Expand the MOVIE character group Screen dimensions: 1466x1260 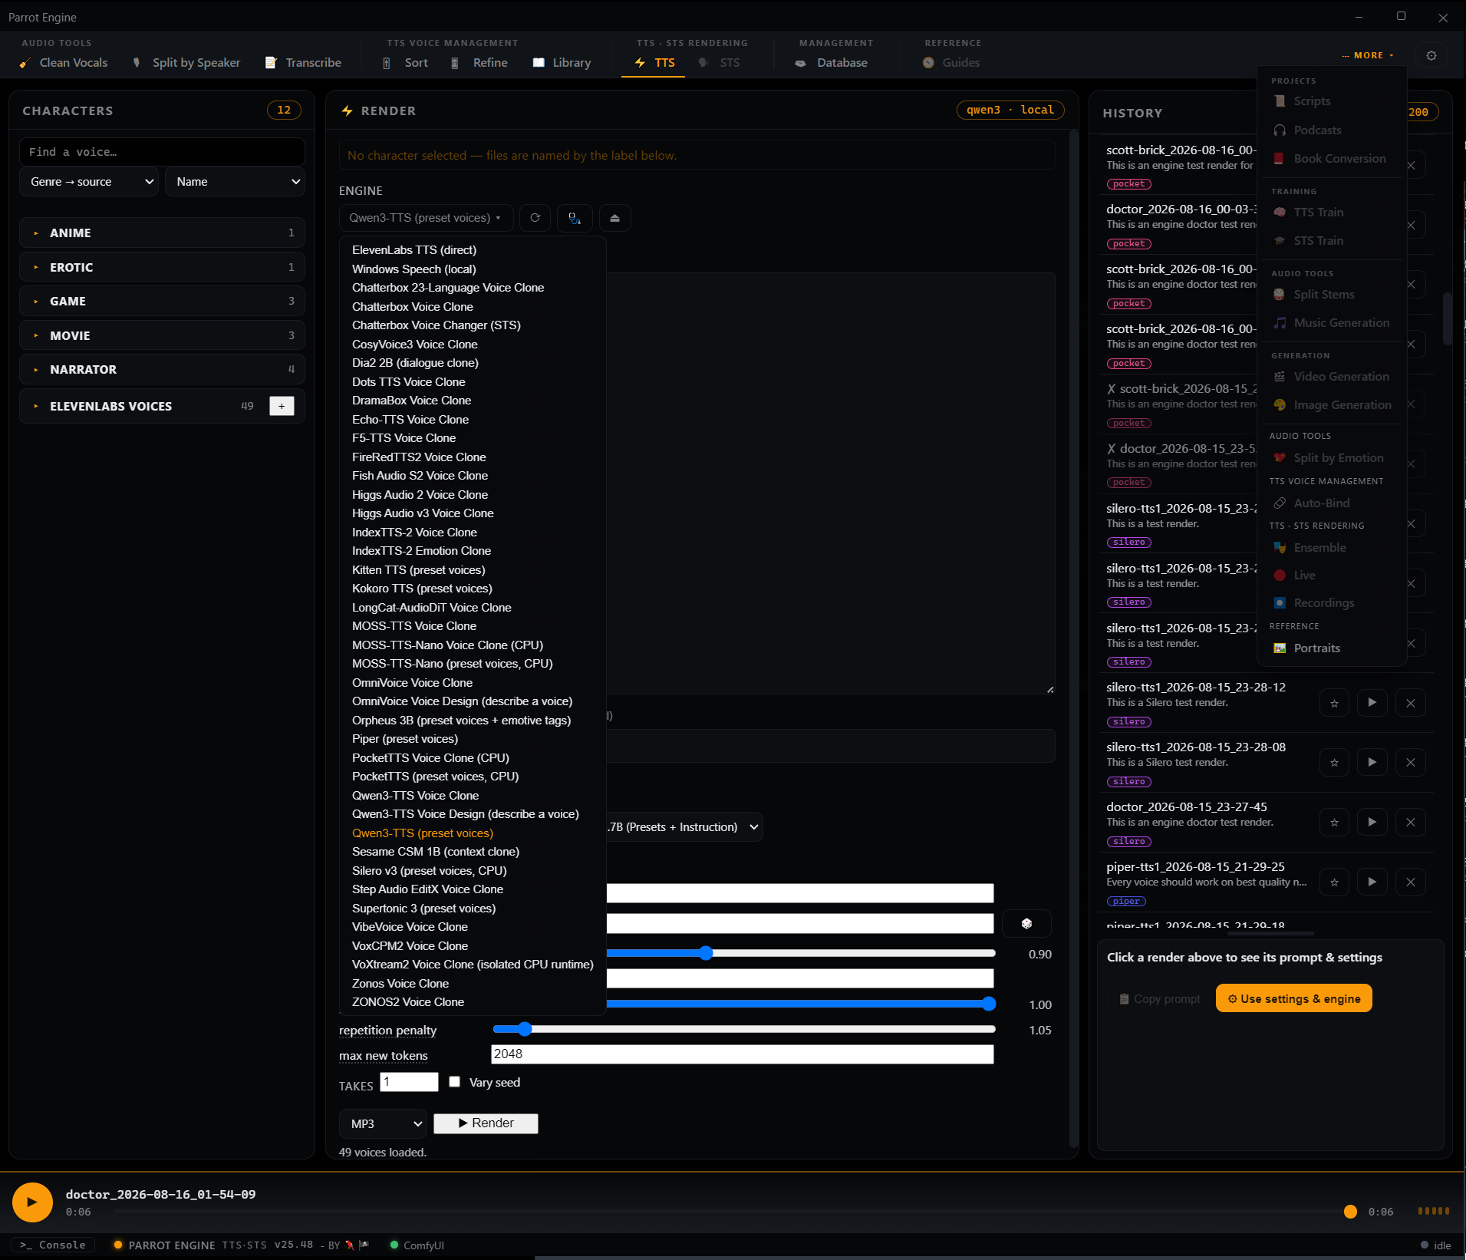click(x=162, y=335)
